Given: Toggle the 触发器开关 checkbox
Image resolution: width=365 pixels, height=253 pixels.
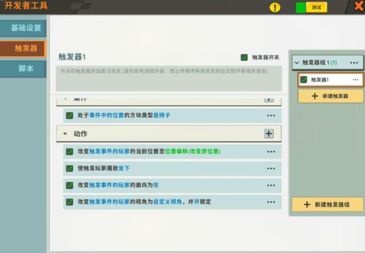Looking at the screenshot, I should 244,58.
